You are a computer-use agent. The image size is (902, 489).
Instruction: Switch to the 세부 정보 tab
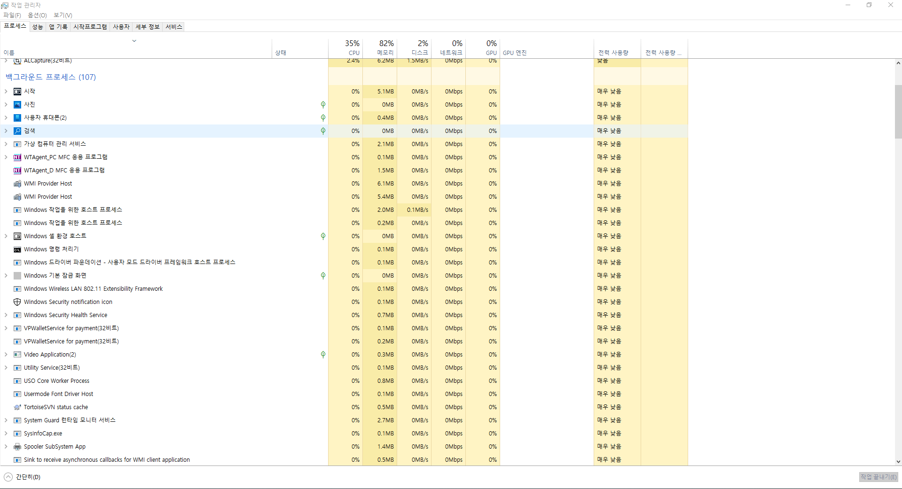coord(148,27)
